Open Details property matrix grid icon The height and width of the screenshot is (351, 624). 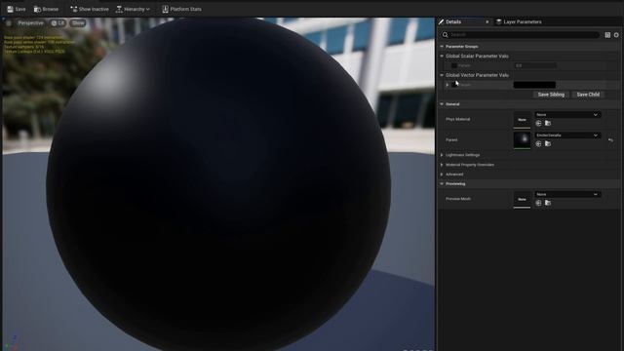pos(607,35)
